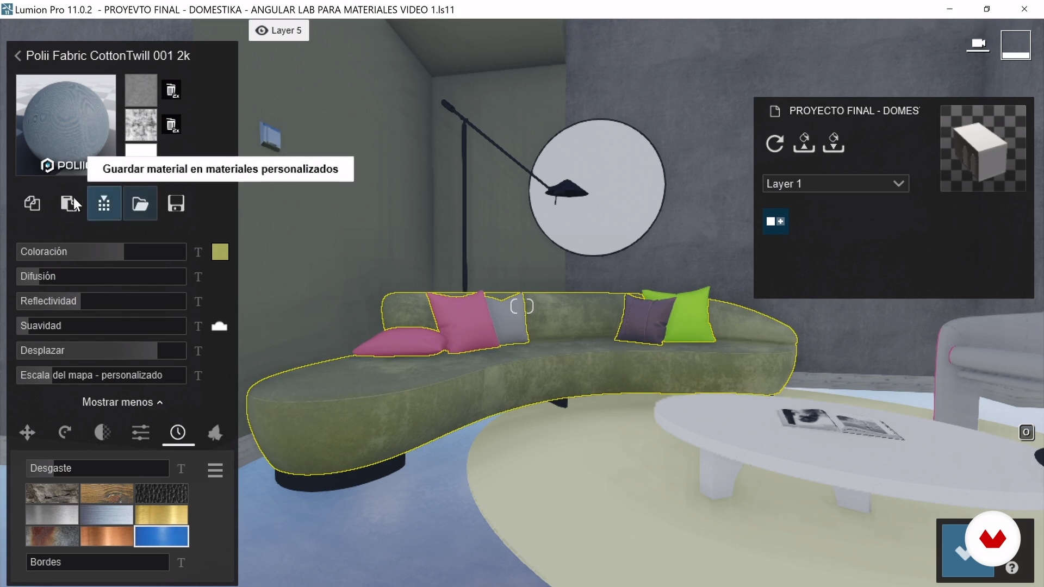Click the Polii fabric sphere material preview

click(66, 124)
